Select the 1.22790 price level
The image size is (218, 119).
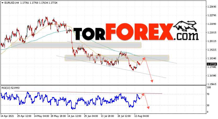(212, 15)
